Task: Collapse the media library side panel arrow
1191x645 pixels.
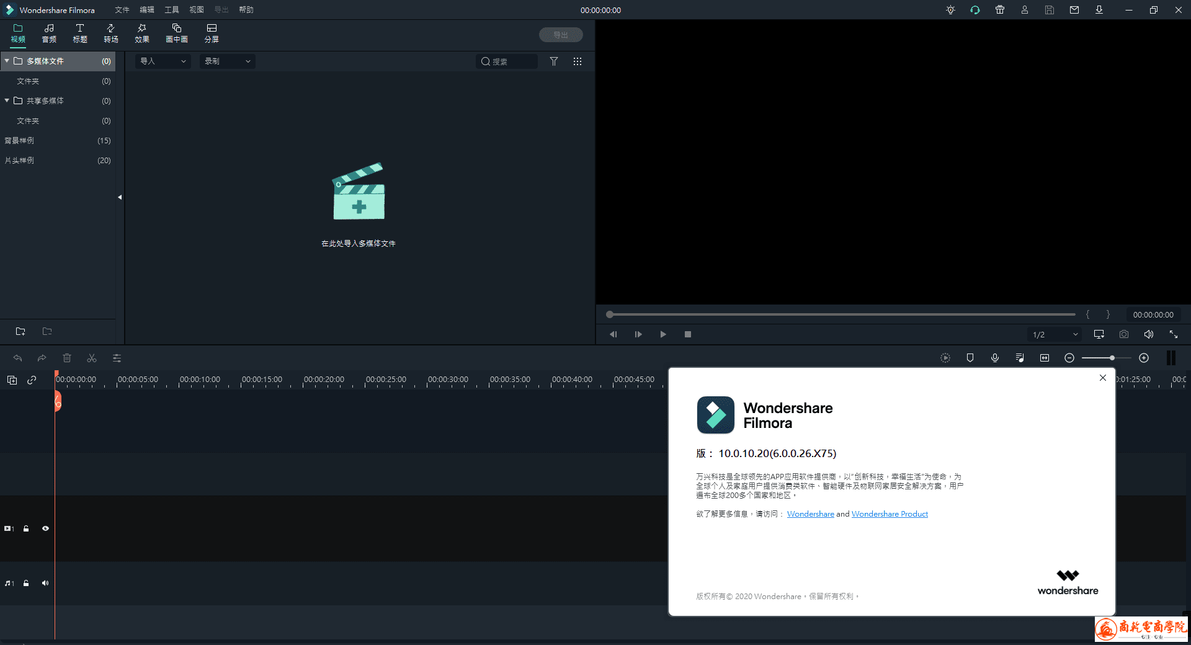Action: [120, 197]
